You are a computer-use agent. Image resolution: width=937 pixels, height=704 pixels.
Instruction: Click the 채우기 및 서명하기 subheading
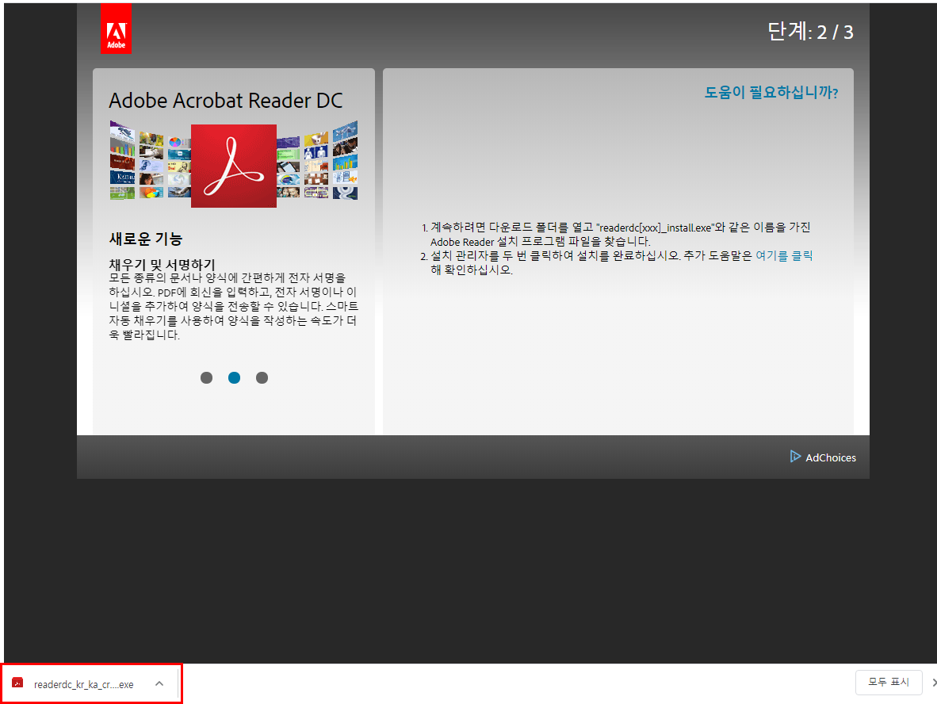162,264
